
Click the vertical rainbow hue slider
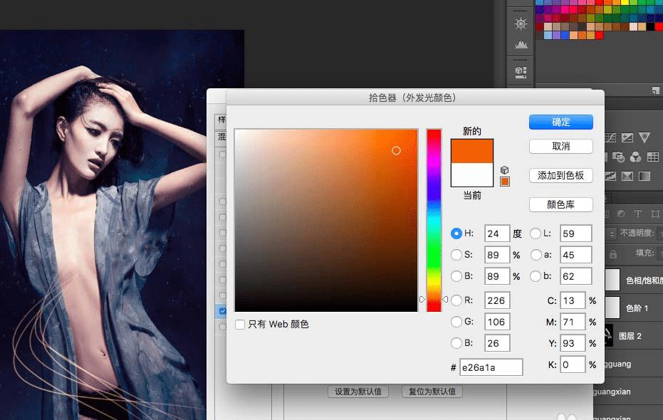(434, 221)
